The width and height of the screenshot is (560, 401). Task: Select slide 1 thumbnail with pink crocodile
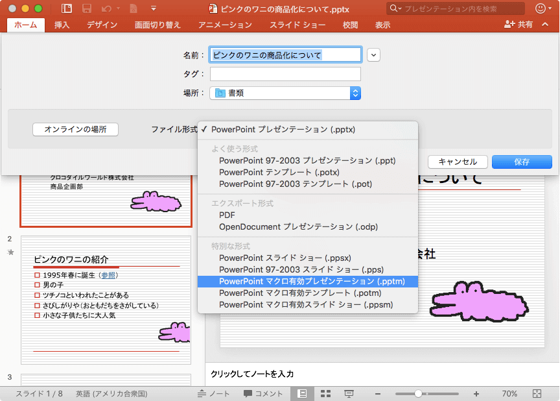click(106, 201)
